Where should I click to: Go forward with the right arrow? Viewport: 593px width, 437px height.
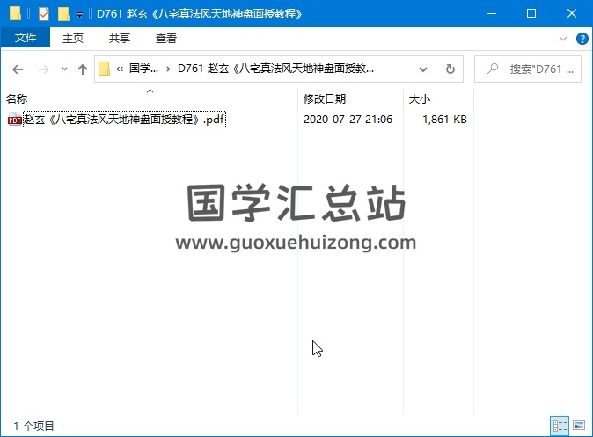pos(44,69)
